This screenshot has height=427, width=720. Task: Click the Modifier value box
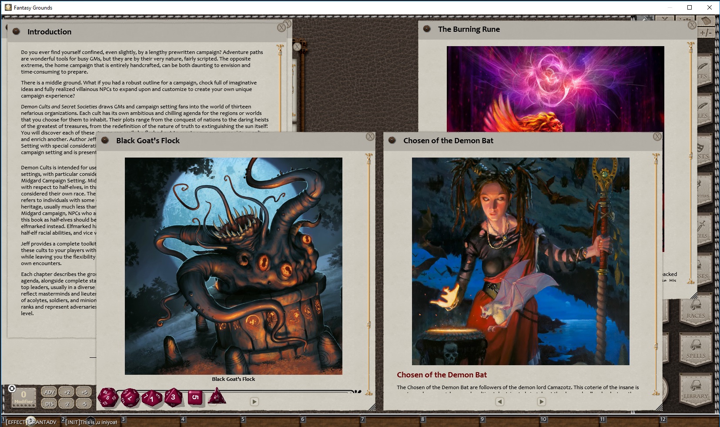pos(23,397)
